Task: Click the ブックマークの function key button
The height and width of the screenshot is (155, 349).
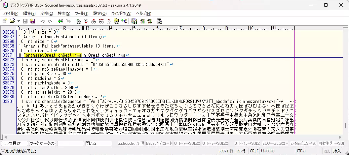Action: click(43, 143)
